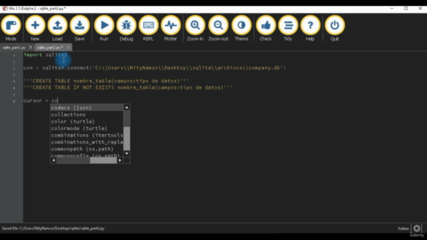The height and width of the screenshot is (240, 427).
Task: Select 'commonpath (os.path)' suggestion
Action: click(87, 149)
